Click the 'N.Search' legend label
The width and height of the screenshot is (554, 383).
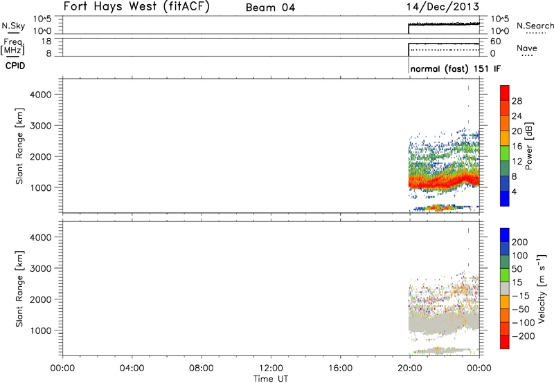click(x=535, y=26)
